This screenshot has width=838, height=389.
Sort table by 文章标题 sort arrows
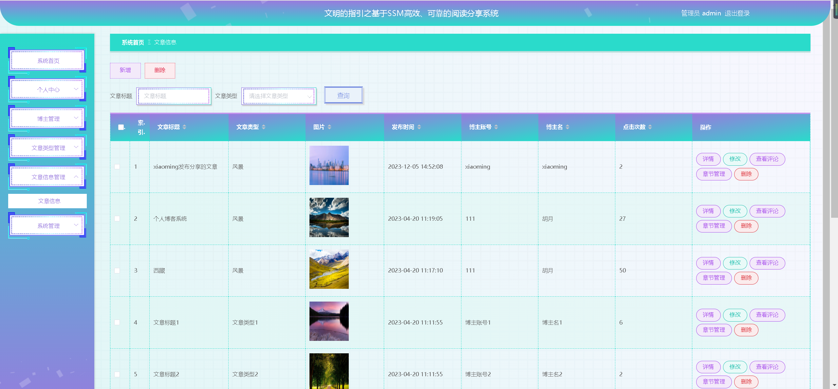pos(184,127)
